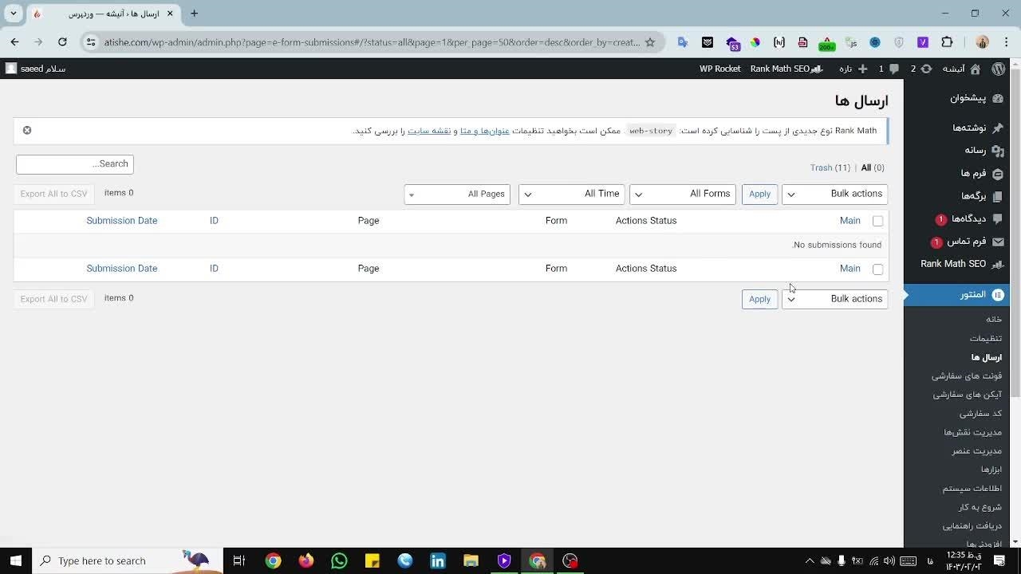Expand the top Bulk actions dropdown
Screen dimensions: 1021x574
834,194
